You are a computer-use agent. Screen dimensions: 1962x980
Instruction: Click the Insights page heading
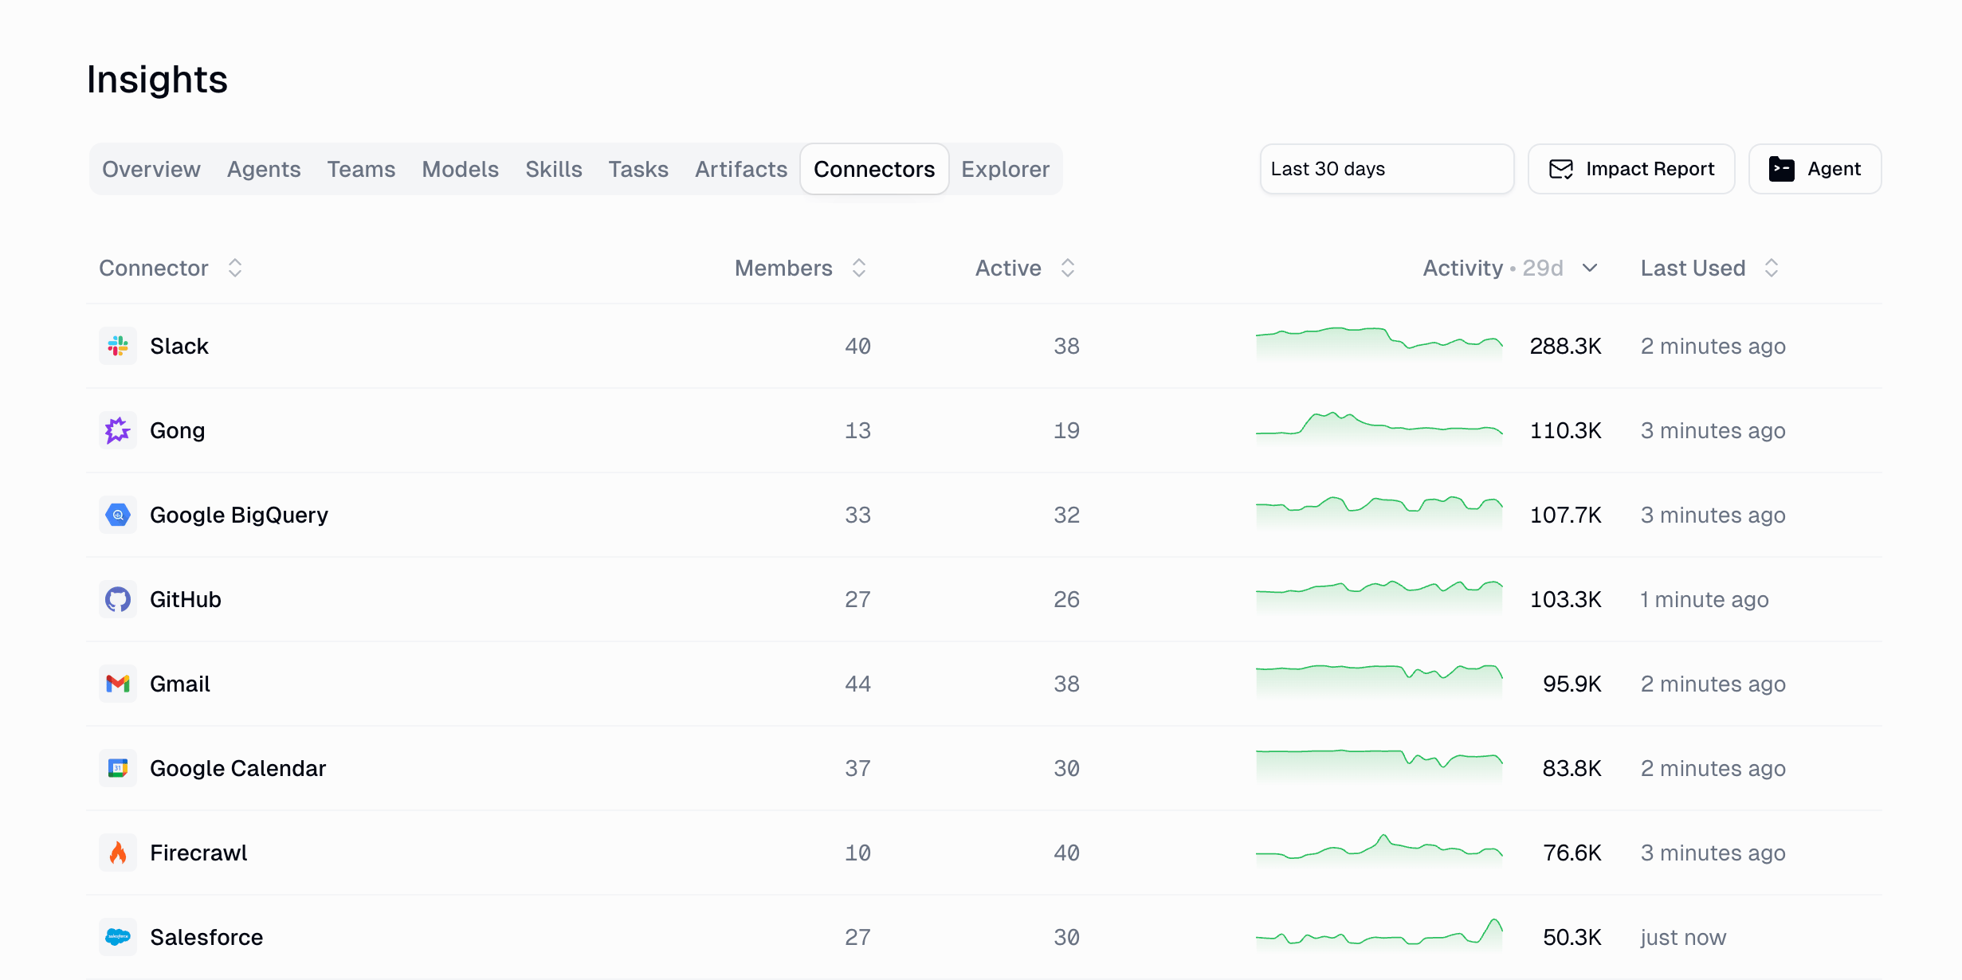tap(157, 79)
